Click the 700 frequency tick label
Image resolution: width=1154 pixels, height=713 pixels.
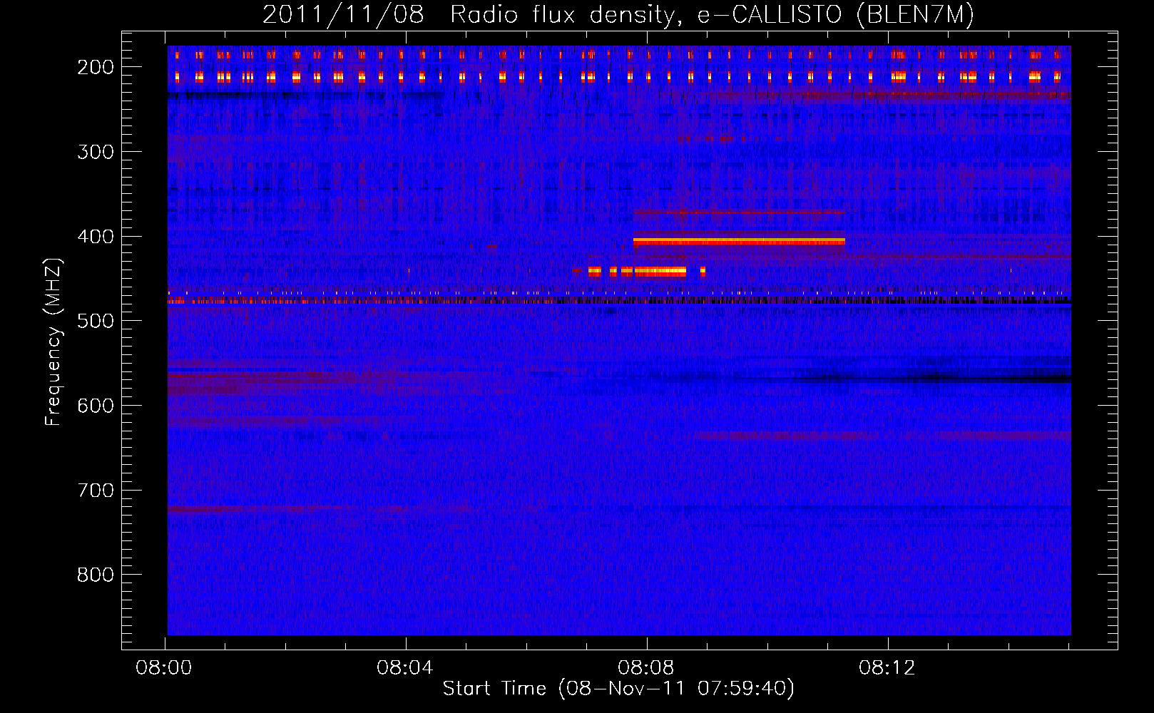[x=96, y=491]
